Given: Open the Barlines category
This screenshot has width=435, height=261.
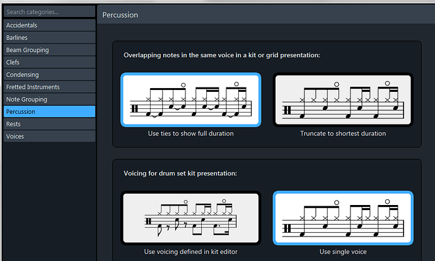Looking at the screenshot, I should pos(49,38).
